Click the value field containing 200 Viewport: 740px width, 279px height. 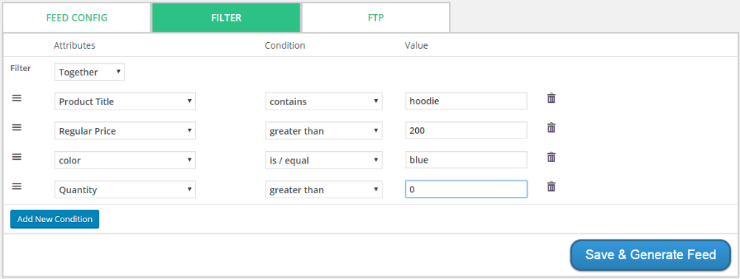coord(466,131)
